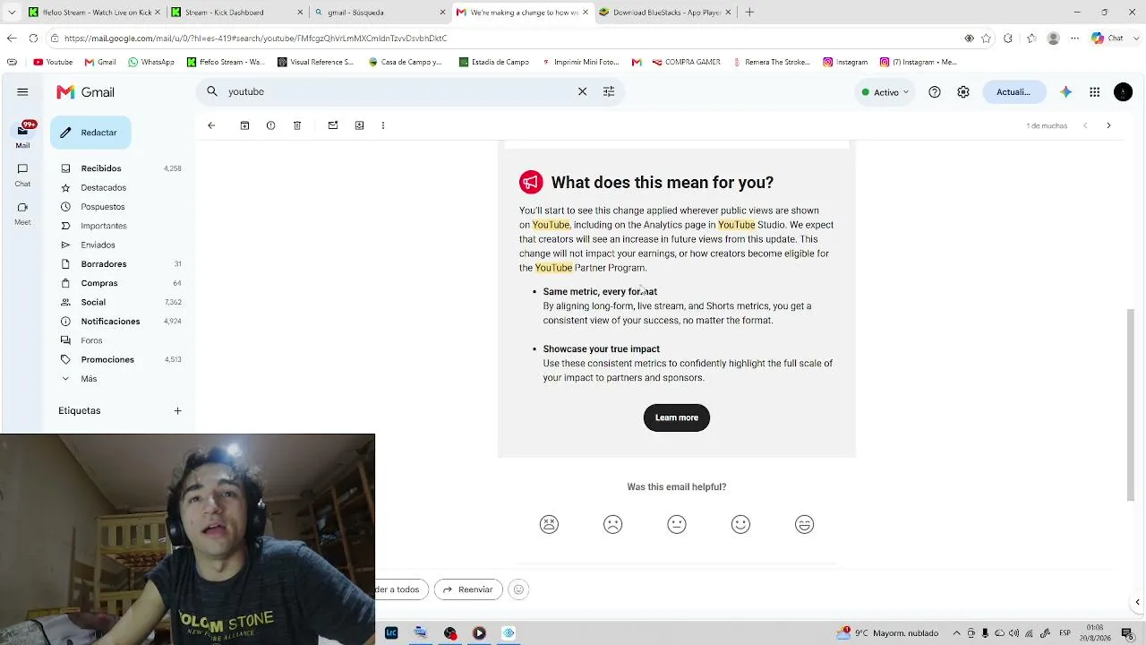Viewport: 1146px width, 645px height.
Task: Open the Google account avatar
Action: [x=1123, y=91]
